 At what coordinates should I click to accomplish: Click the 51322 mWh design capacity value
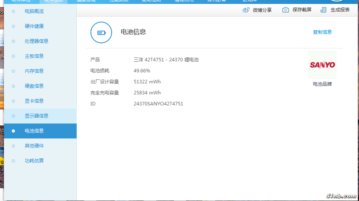147,82
